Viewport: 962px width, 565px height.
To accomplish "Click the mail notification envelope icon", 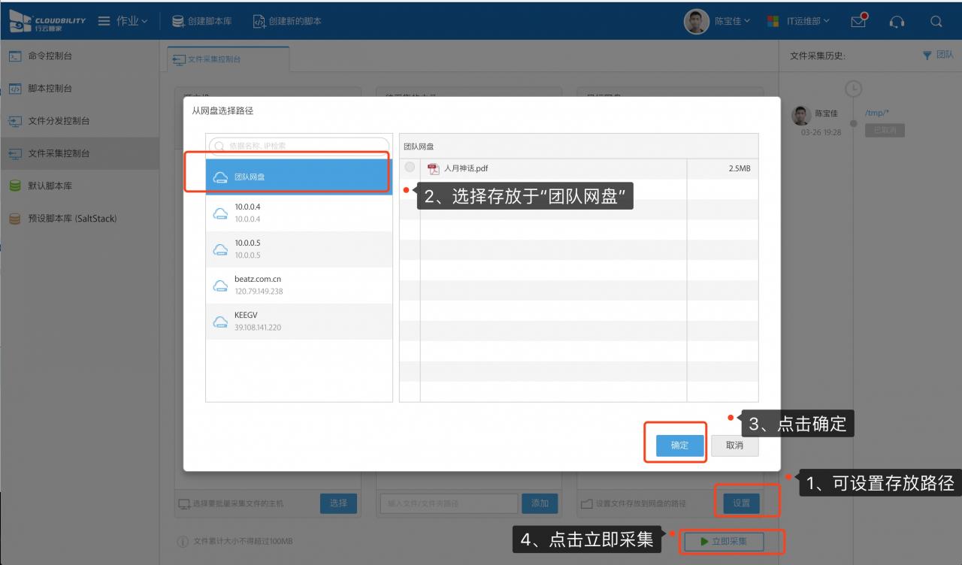I will tap(858, 22).
